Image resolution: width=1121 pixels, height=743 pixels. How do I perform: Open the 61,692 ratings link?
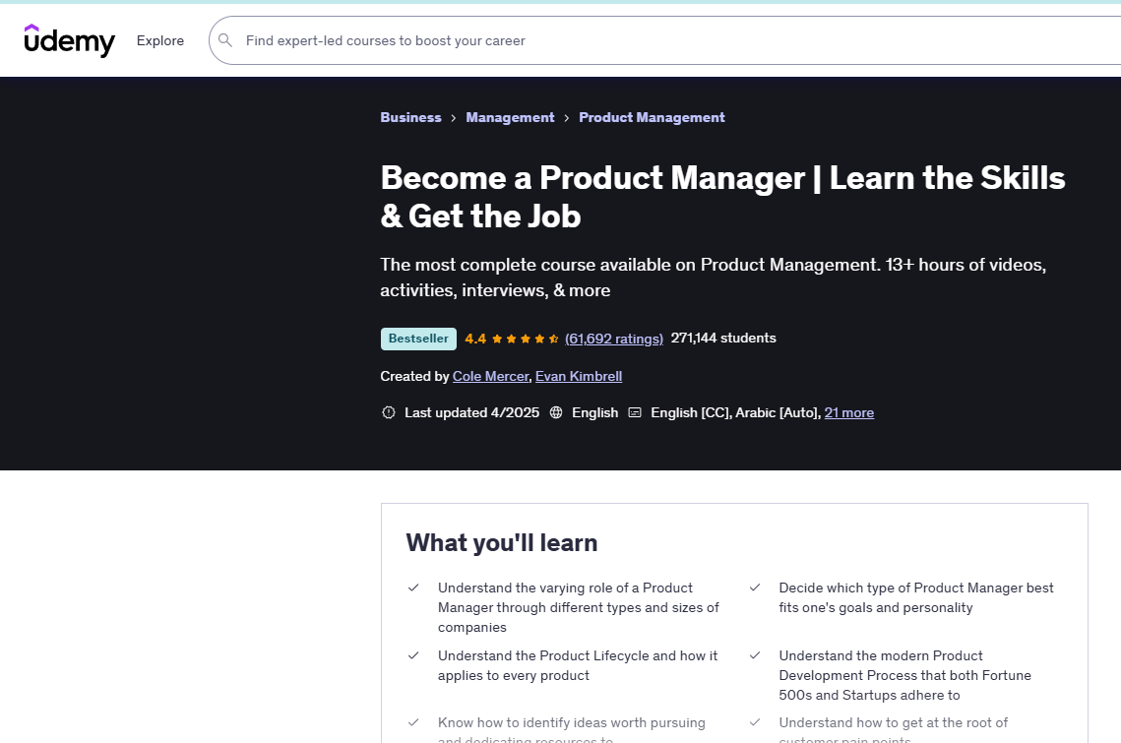tap(614, 339)
